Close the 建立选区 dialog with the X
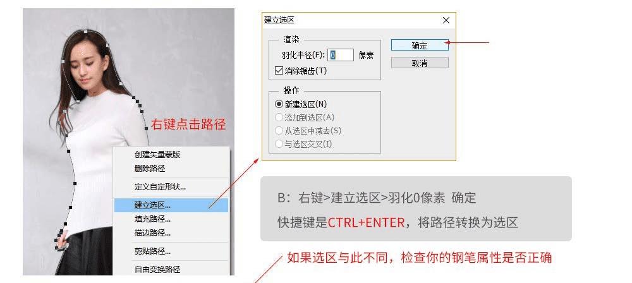This screenshot has height=283, width=632. 446,20
